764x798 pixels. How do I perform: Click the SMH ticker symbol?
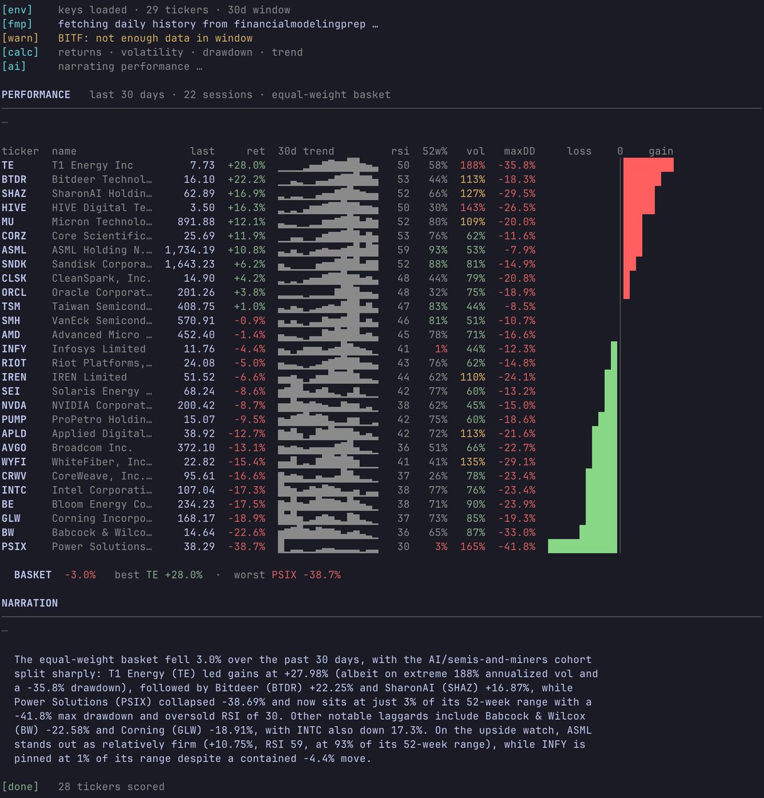point(11,321)
